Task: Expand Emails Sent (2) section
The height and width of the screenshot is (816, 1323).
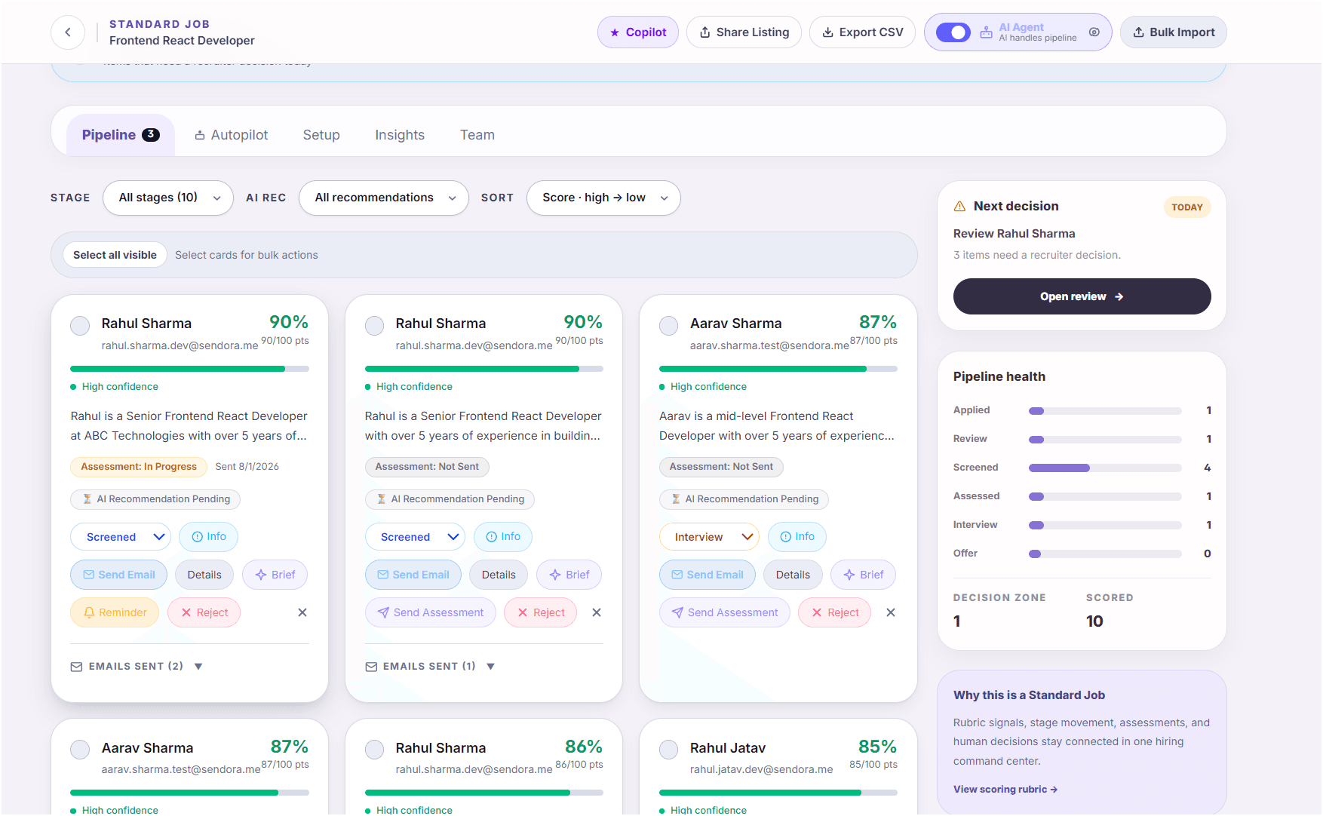Action: tap(137, 667)
